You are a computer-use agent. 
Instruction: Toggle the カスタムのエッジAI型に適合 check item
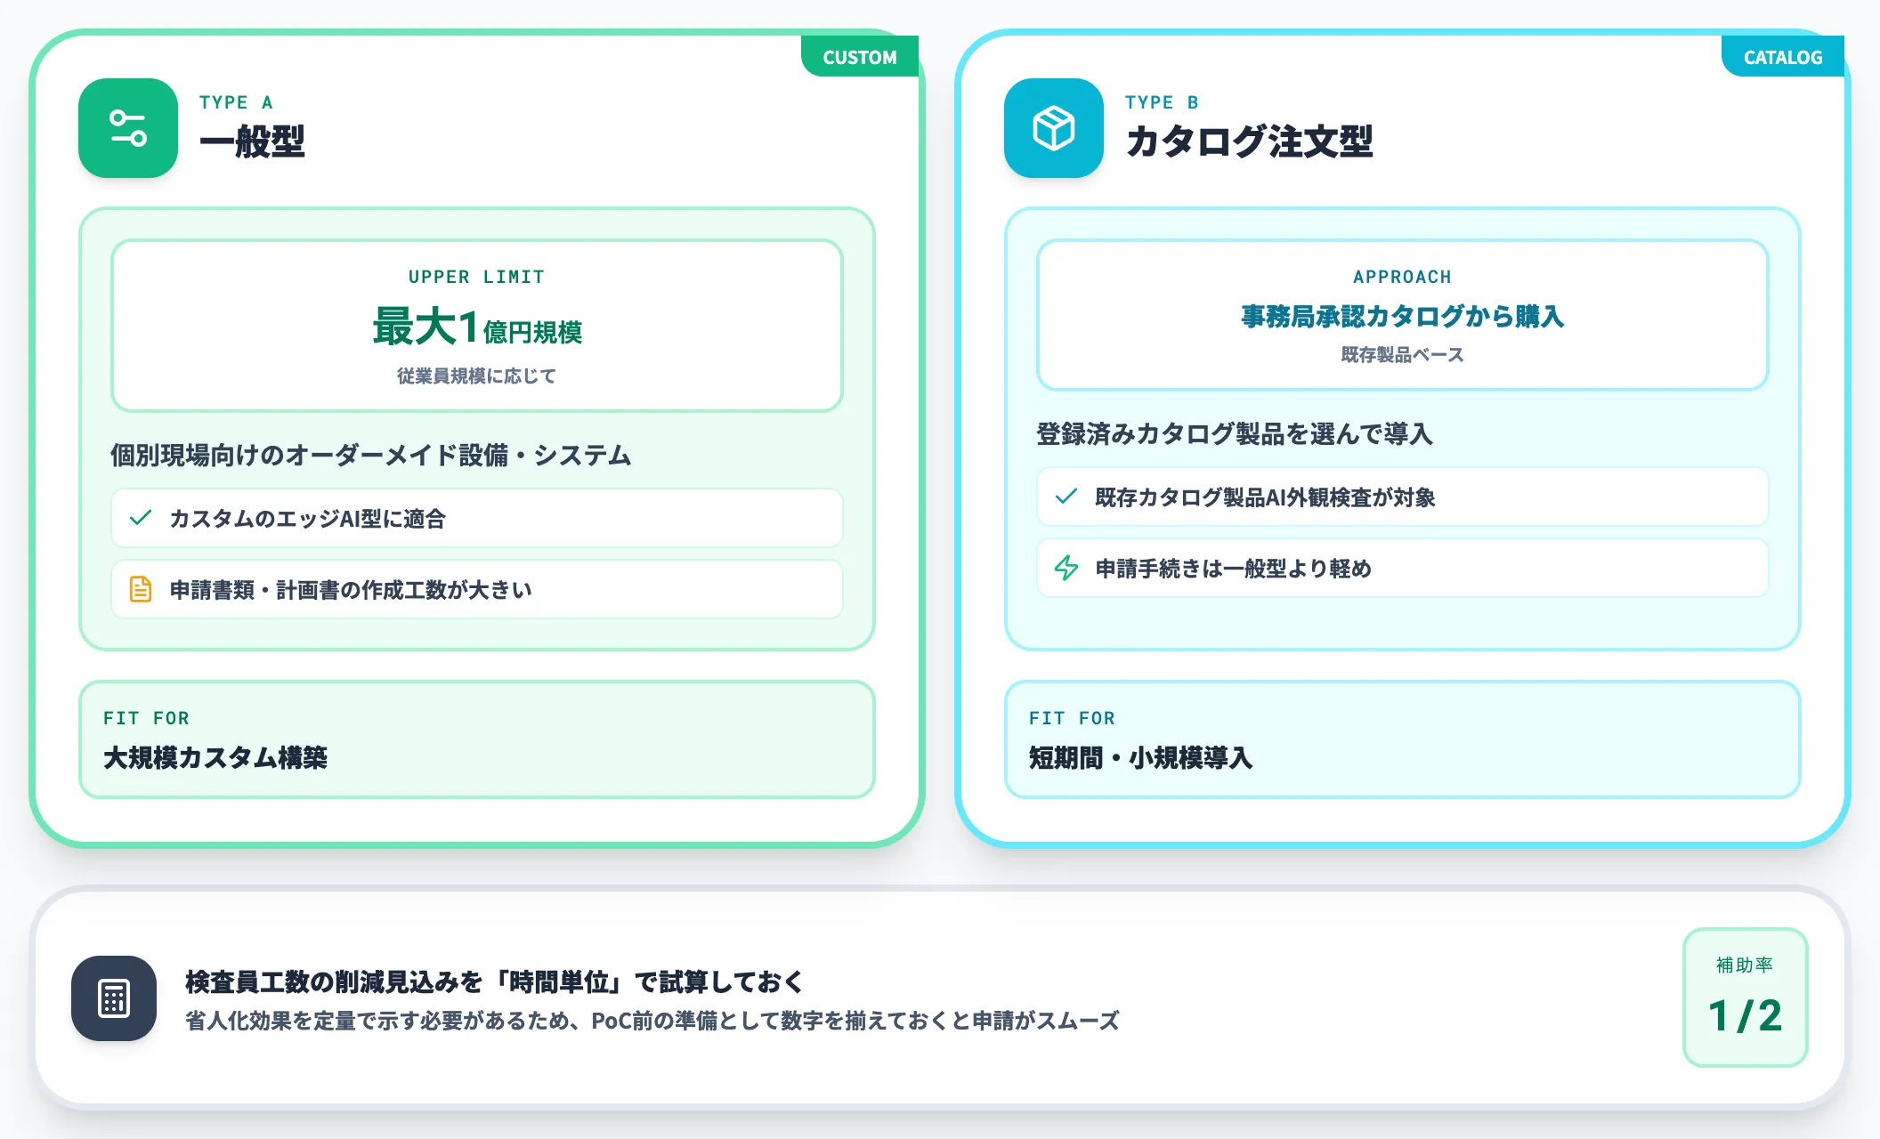tap(476, 517)
